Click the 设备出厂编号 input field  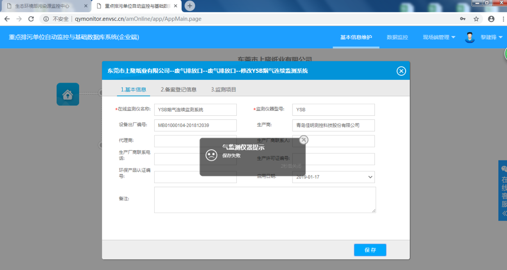pyautogui.click(x=195, y=125)
